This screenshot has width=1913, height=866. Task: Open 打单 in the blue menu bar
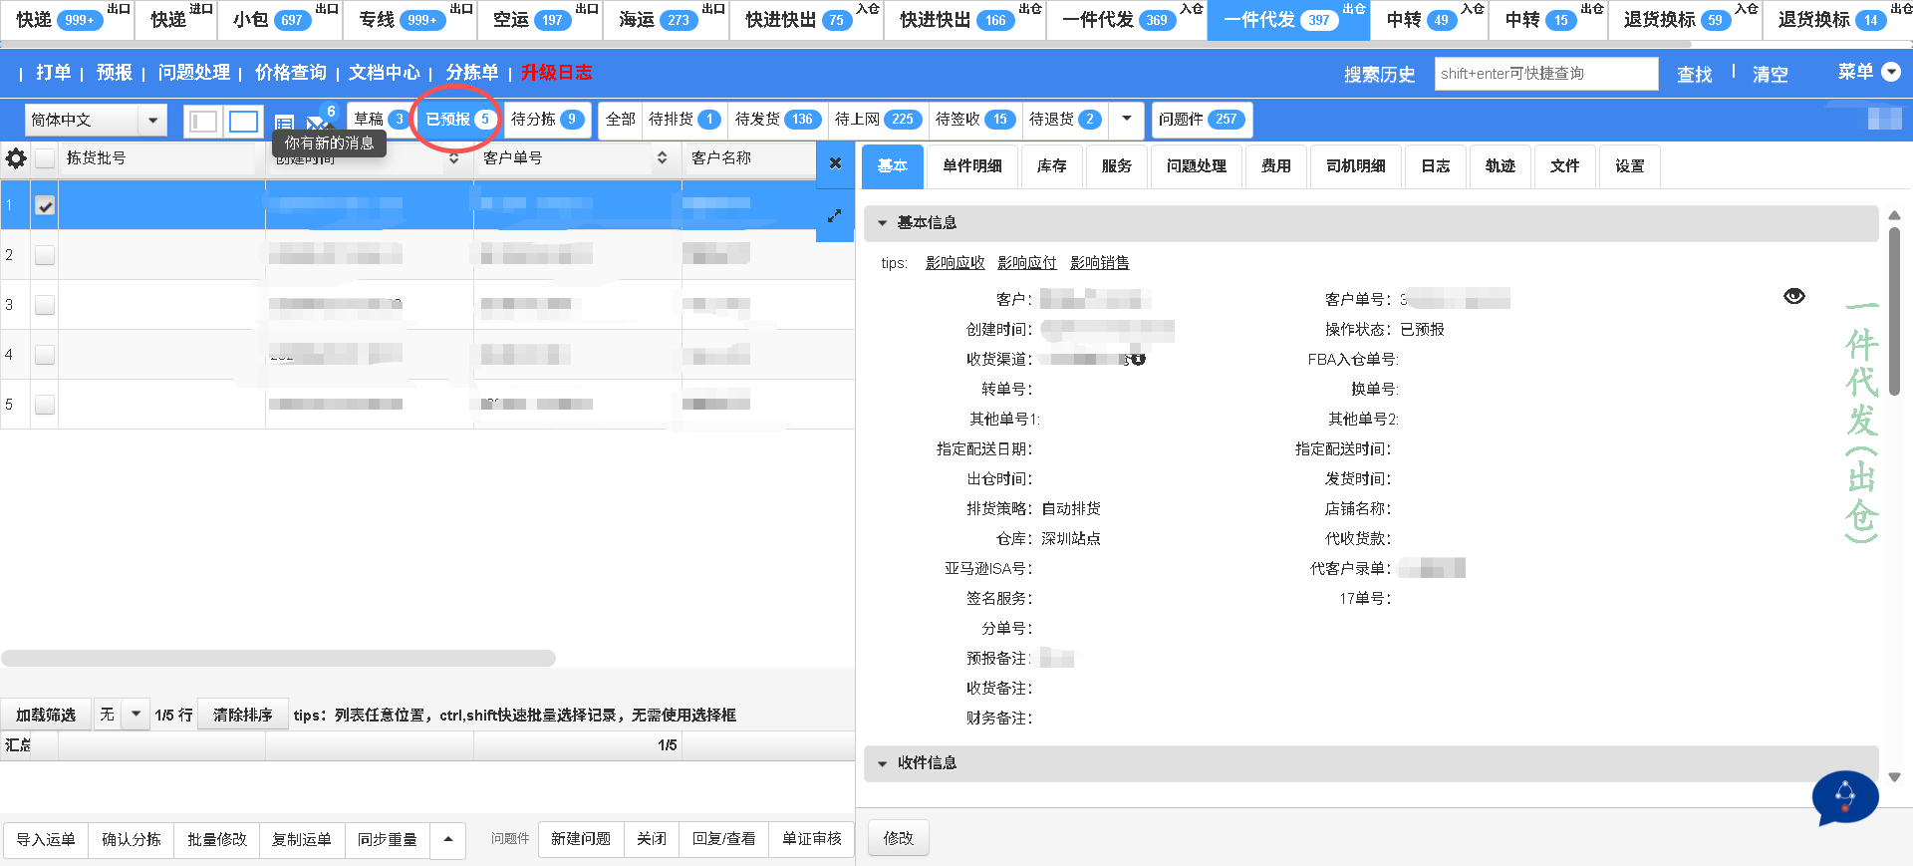coord(54,73)
